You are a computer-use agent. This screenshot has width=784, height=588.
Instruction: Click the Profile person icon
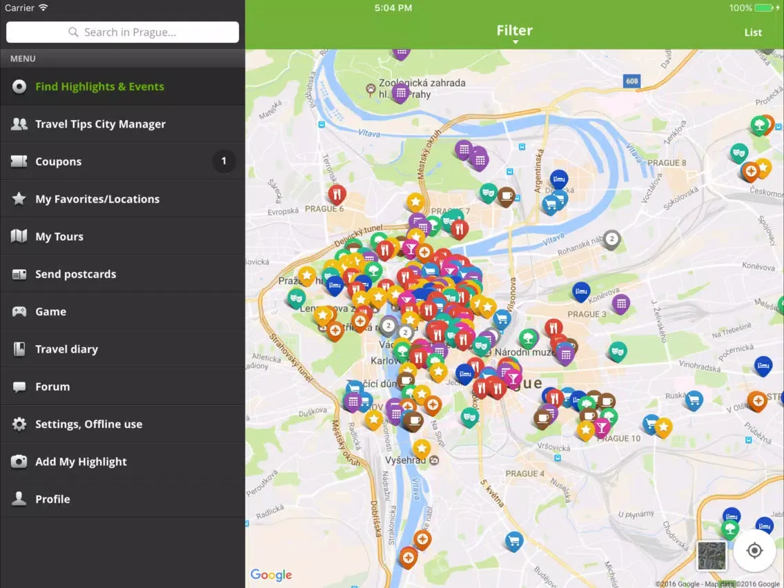(19, 498)
